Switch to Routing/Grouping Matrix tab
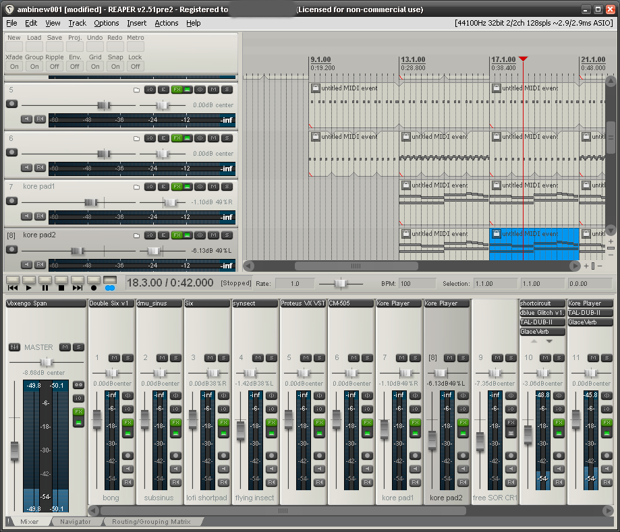This screenshot has height=532, width=620. pos(151,522)
